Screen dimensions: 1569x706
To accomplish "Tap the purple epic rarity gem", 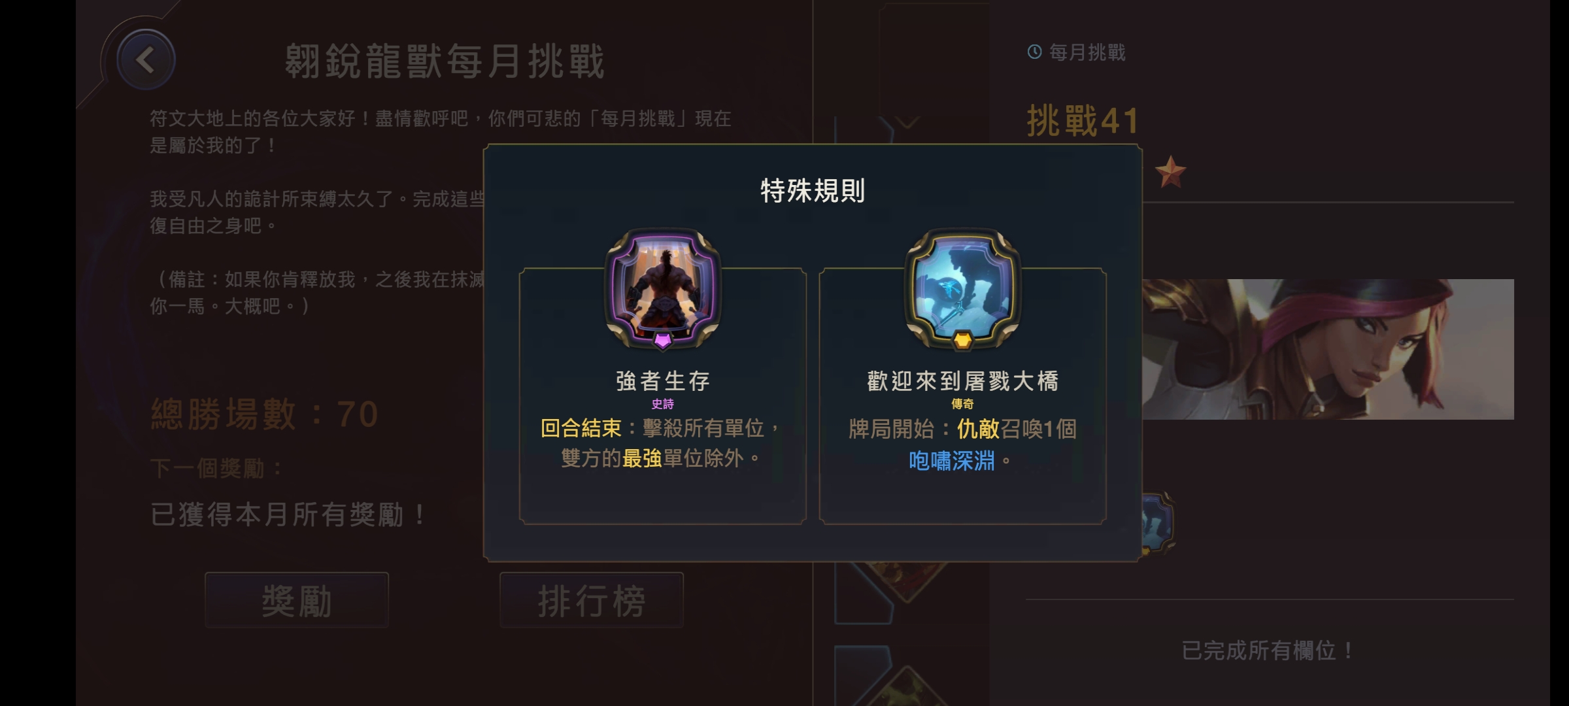I will point(662,340).
